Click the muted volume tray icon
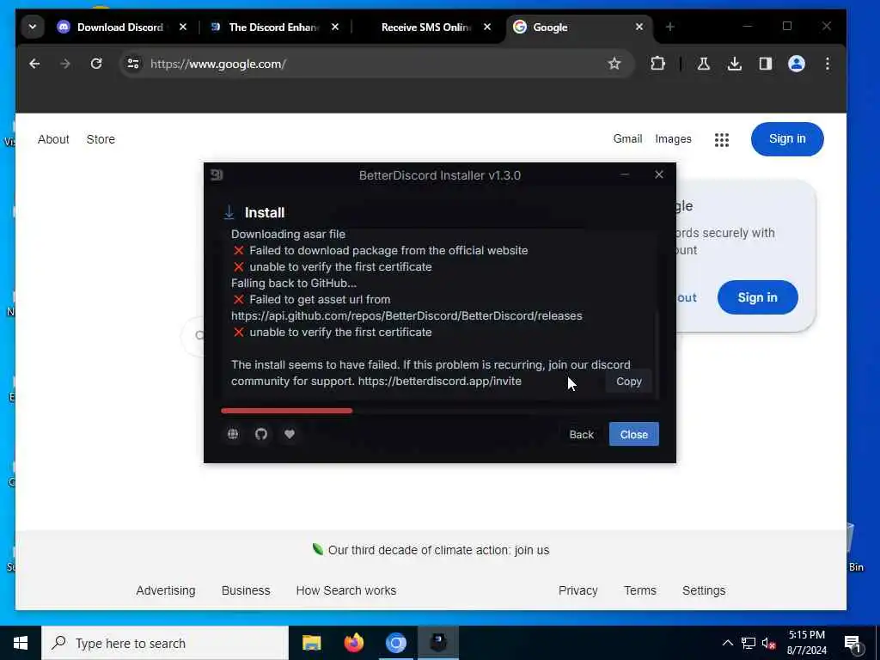880x660 pixels. point(769,643)
